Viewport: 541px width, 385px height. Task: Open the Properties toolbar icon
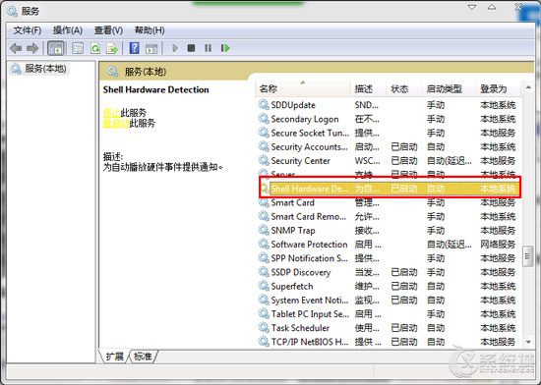click(x=78, y=48)
